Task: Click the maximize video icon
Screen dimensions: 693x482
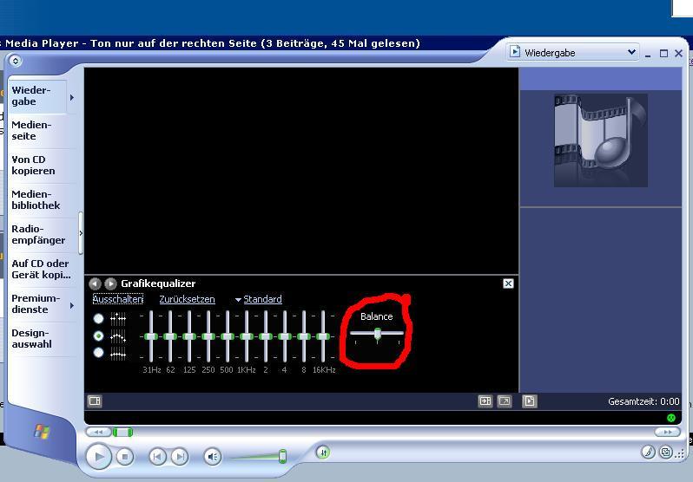Action: pyautogui.click(x=485, y=401)
